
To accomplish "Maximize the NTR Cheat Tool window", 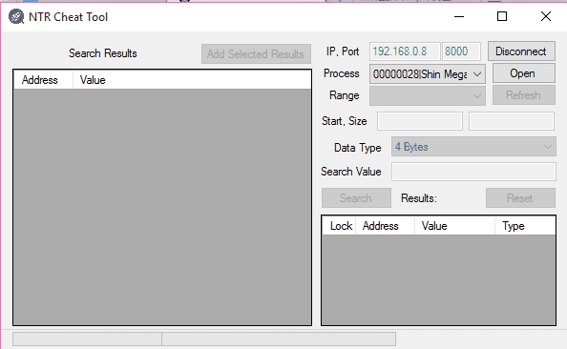I will (x=502, y=16).
